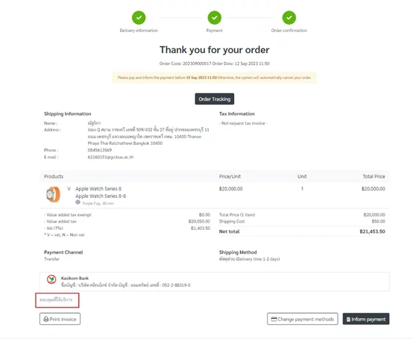
Task: Click the Net total amount
Action: (x=372, y=231)
